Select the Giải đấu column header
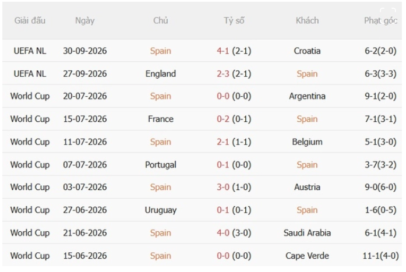 [30, 20]
